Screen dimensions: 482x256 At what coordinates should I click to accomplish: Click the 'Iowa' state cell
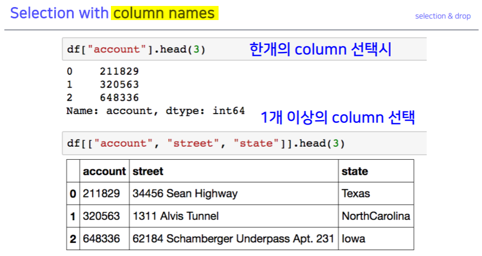376,239
